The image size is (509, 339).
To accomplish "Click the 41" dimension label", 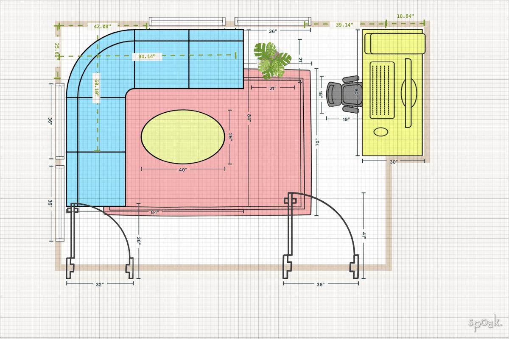I will point(364,236).
